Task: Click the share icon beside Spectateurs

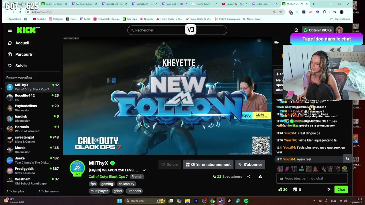Action: coord(249,177)
